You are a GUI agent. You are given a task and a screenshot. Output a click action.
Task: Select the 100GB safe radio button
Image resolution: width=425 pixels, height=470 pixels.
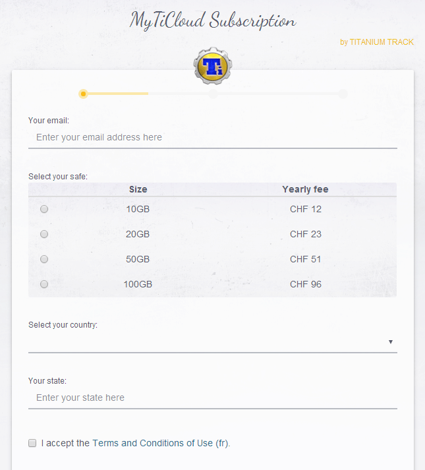pos(44,284)
